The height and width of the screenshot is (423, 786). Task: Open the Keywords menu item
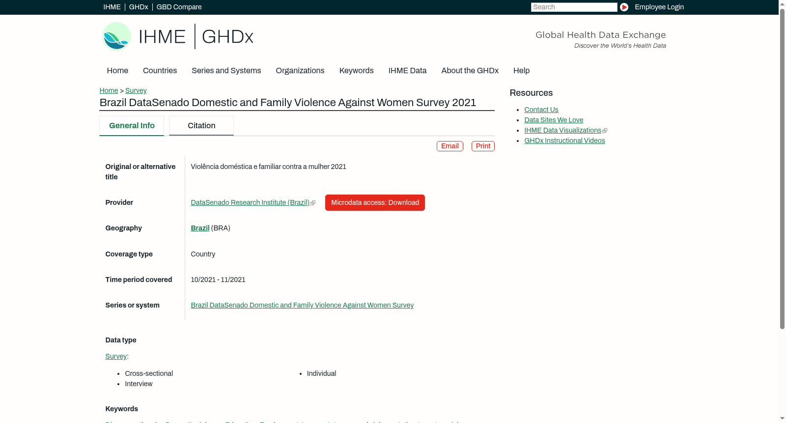[357, 71]
